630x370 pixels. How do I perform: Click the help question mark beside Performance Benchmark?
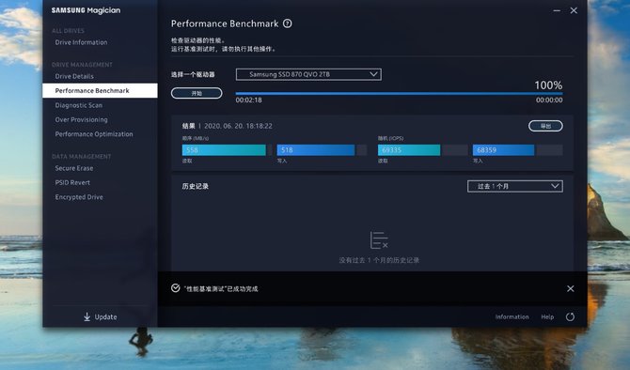288,23
